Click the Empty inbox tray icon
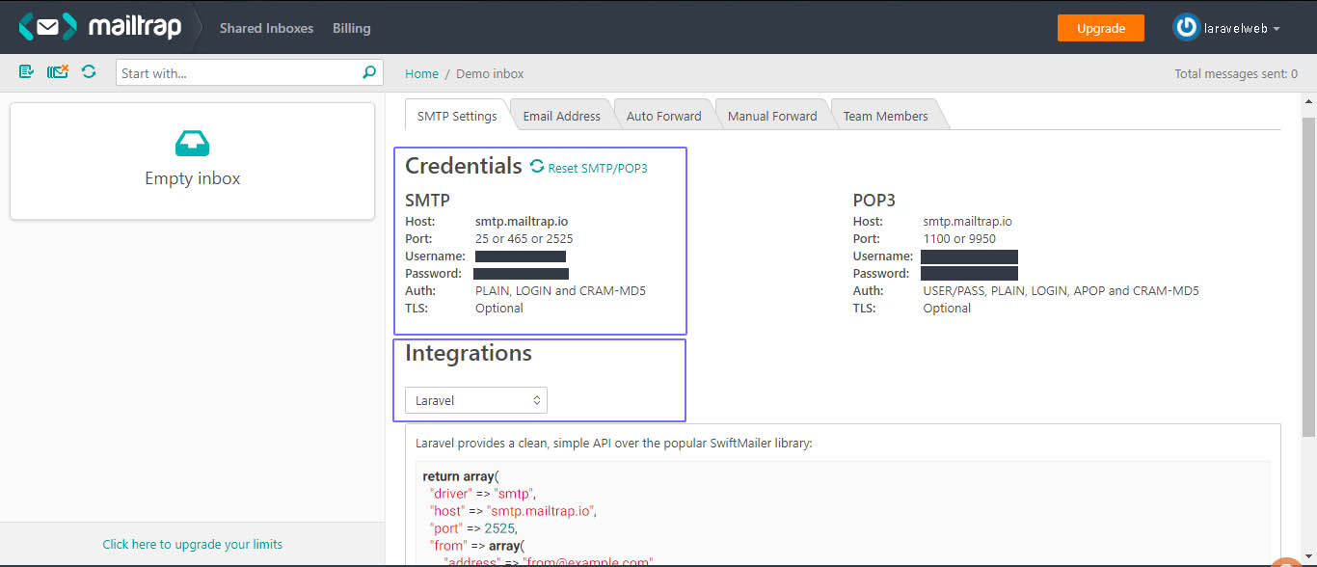The width and height of the screenshot is (1317, 567). tap(192, 145)
